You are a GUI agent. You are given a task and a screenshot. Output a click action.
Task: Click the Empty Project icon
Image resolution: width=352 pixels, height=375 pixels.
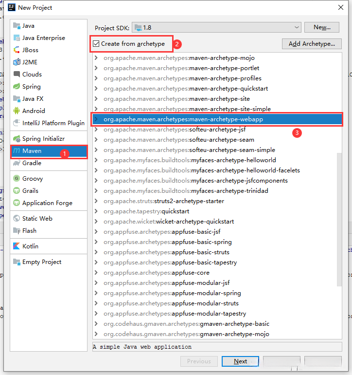(x=17, y=262)
